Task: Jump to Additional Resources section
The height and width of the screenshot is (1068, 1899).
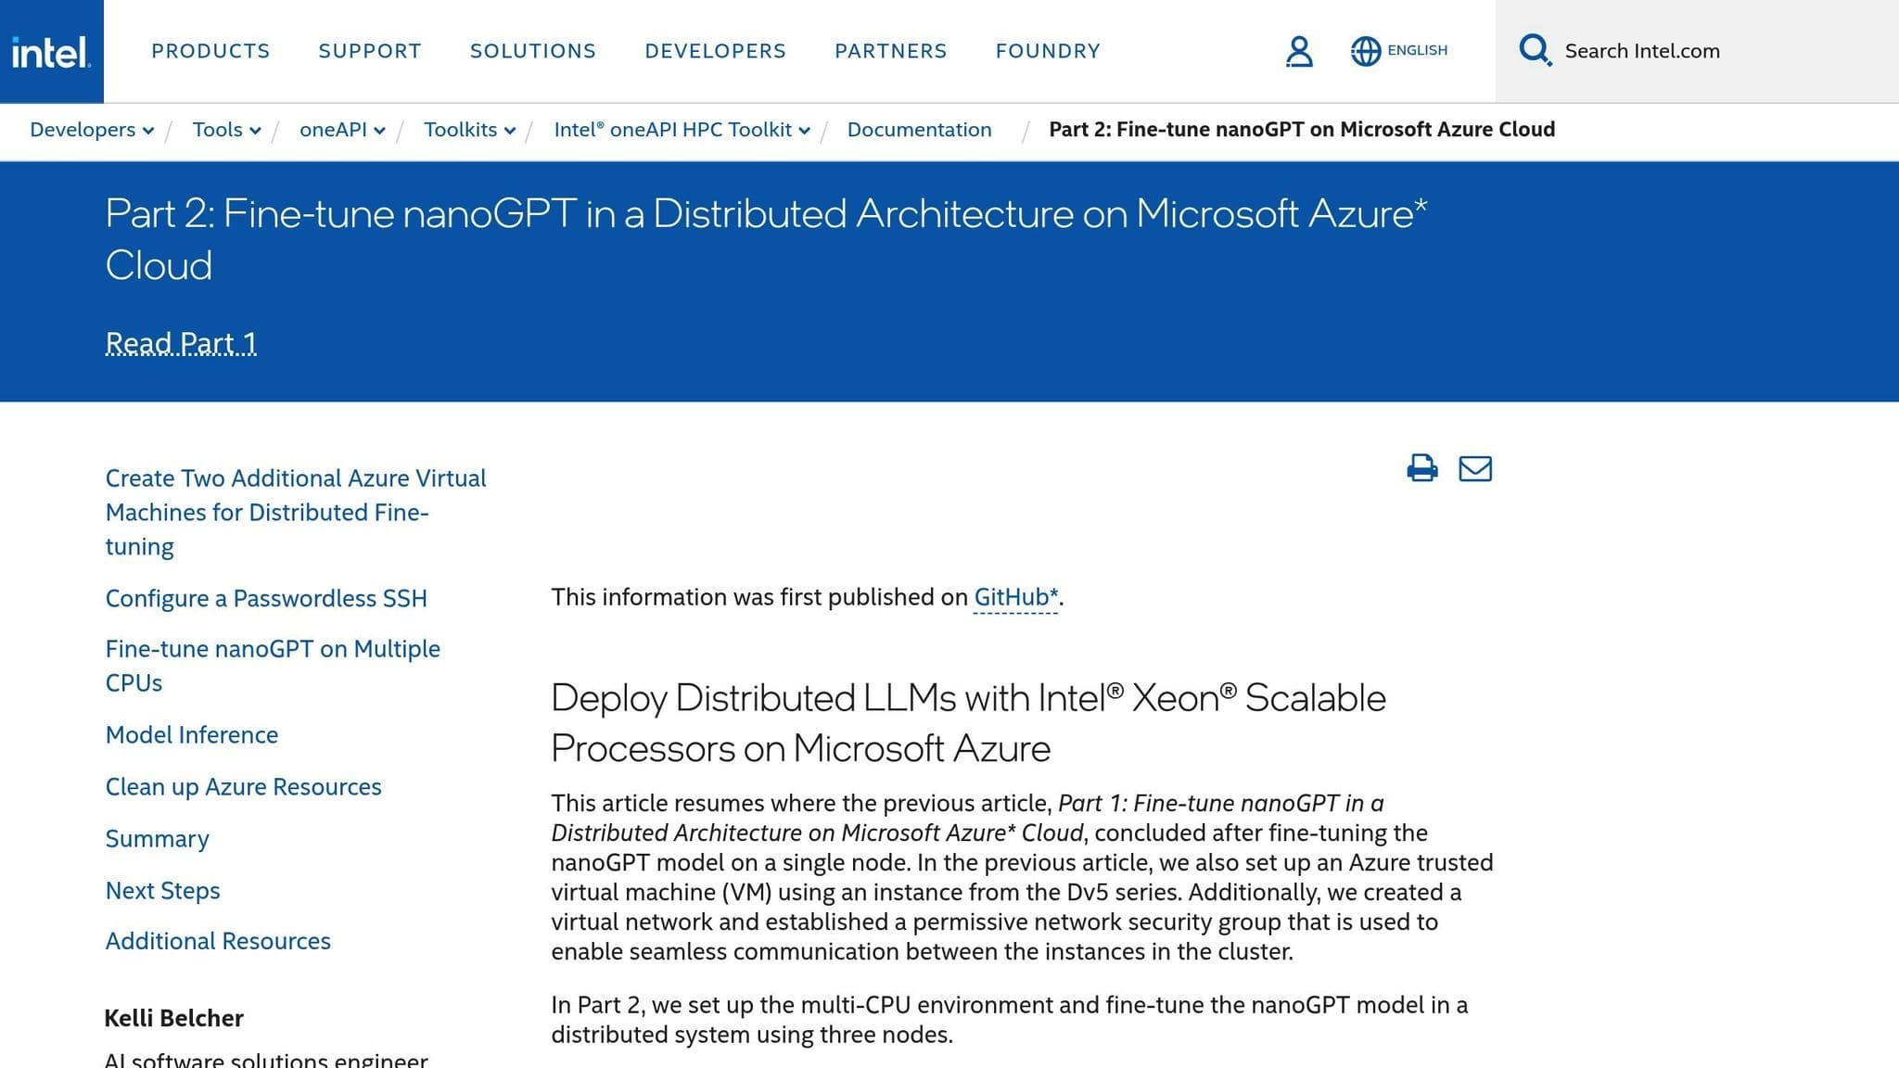Action: (218, 940)
